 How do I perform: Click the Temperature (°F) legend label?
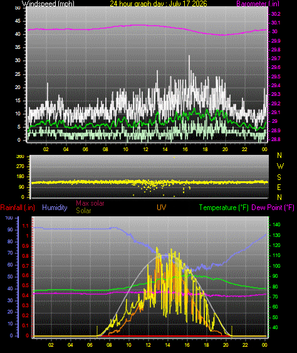tap(224, 208)
